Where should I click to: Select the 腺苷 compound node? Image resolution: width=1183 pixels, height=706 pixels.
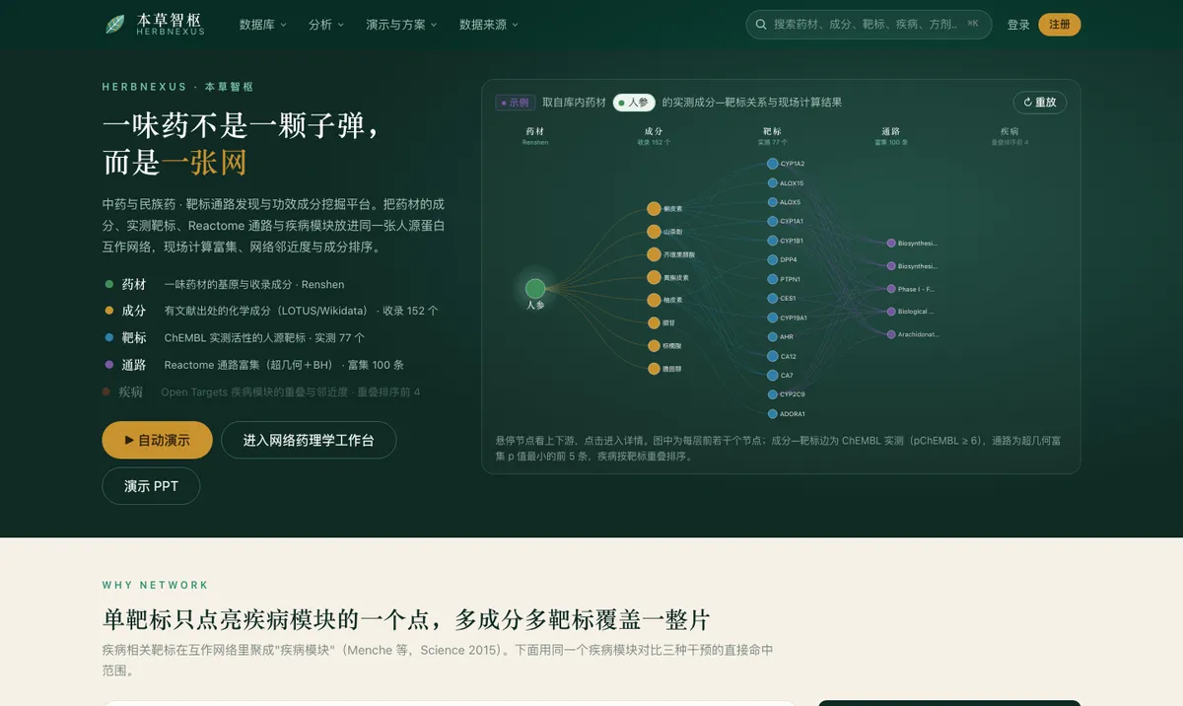(x=654, y=322)
